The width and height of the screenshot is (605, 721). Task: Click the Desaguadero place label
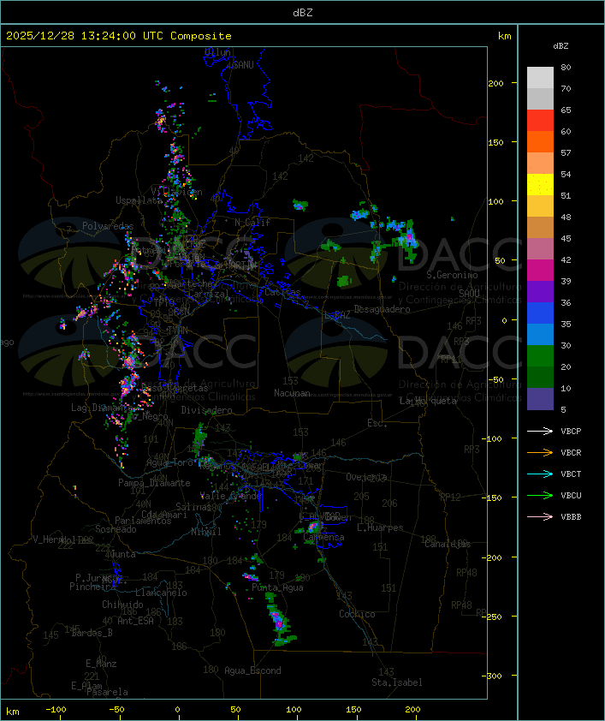pos(383,309)
